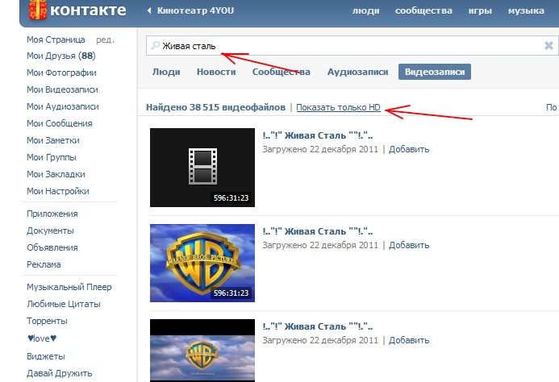Viewport: 559px width, 382px height.
Task: Open Мои Друзья (88)
Action: pyautogui.click(x=61, y=56)
